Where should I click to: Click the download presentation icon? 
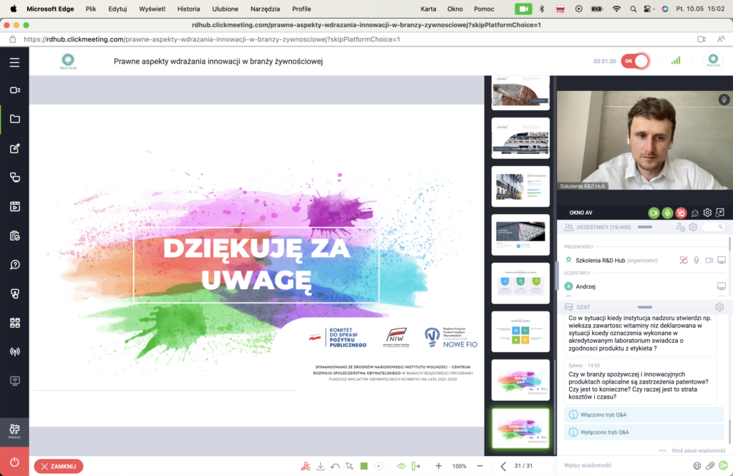(x=321, y=466)
